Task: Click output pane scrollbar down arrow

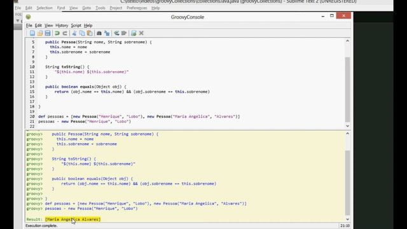Action: pyautogui.click(x=348, y=219)
